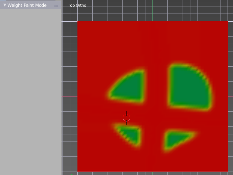Click the 3D cursor crosshair
The image size is (233, 175).
coord(126,118)
